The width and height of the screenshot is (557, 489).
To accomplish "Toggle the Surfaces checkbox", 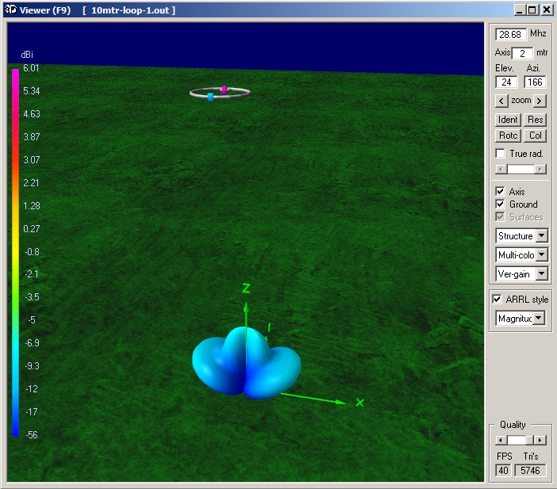I will pos(500,216).
